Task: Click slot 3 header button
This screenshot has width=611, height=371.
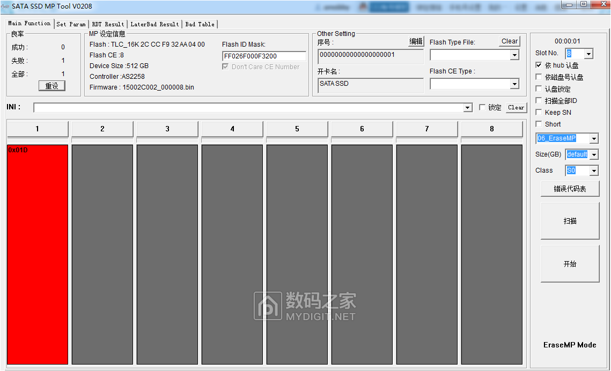Action: pos(167,129)
